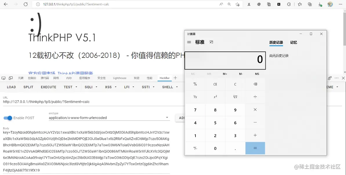Click the HackBar SPLIT button
Image resolution: width=346 pixels, height=175 pixels.
click(x=28, y=87)
